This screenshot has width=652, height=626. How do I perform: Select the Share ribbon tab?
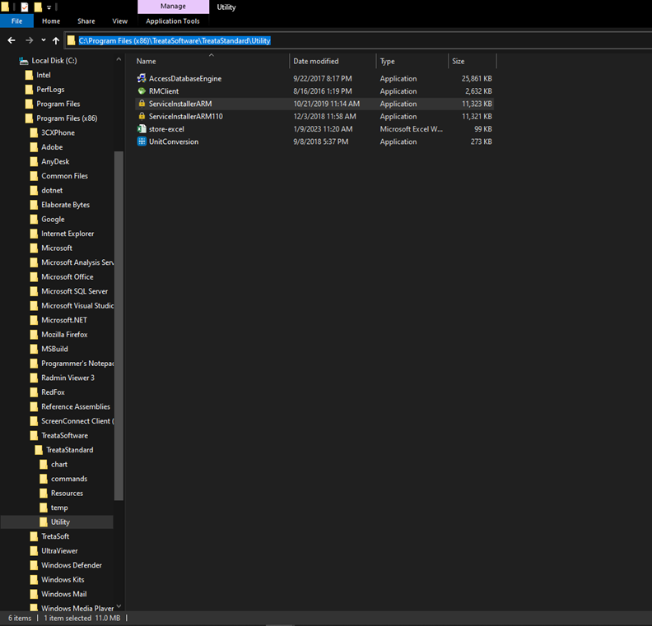[86, 21]
